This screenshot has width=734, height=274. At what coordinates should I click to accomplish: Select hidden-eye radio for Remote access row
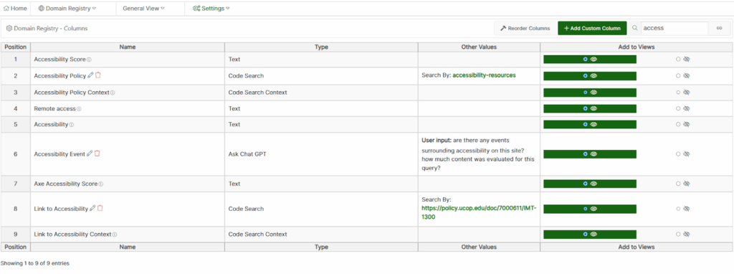point(678,108)
